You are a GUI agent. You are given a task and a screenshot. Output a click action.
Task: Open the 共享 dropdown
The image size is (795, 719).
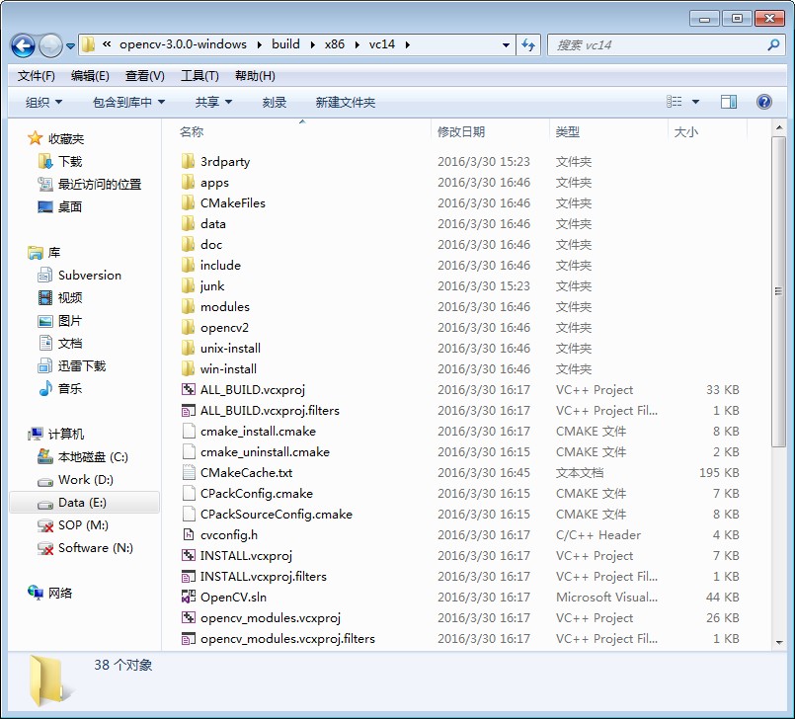point(213,103)
